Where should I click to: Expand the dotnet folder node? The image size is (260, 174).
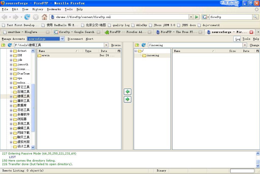pos(11,51)
